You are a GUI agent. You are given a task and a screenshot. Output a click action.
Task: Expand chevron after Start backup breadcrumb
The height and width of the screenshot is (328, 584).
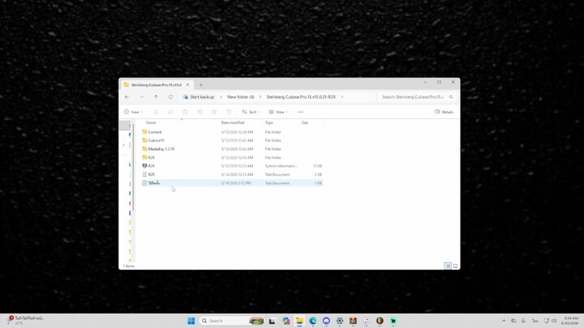tap(221, 96)
